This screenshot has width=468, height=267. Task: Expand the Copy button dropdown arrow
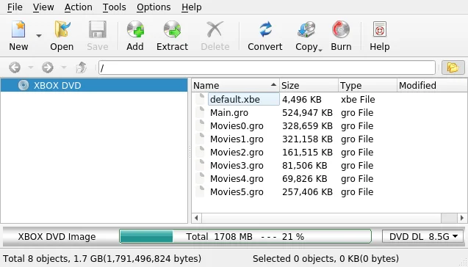[320, 51]
